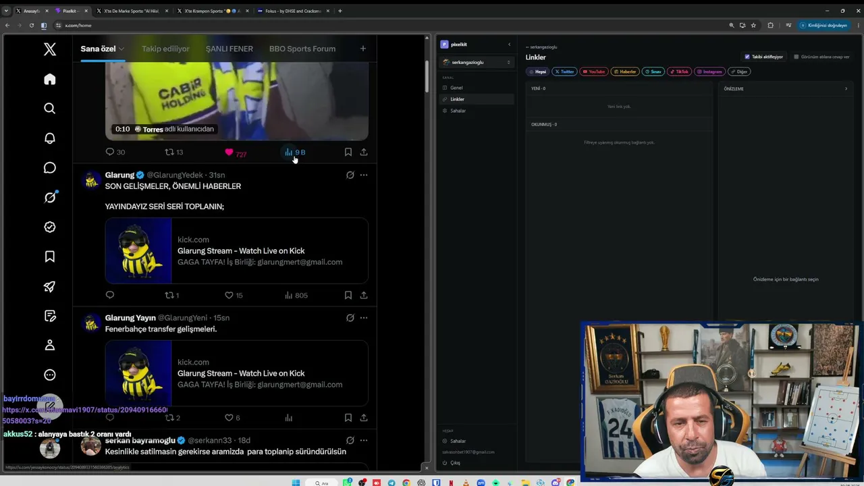Click the X logo at top of sidebar

[49, 49]
